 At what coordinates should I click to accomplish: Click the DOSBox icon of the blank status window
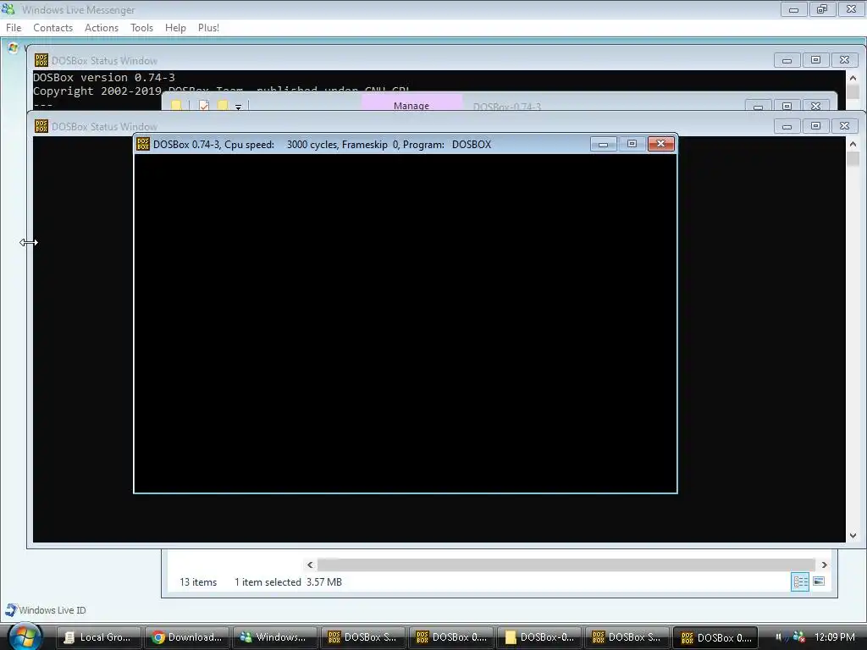click(41, 127)
